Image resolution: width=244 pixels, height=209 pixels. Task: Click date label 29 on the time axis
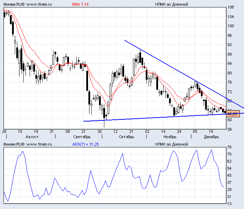[x=4, y=131]
